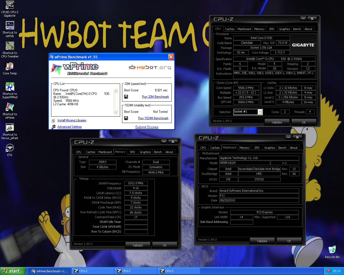Open the setfsb shortcut icon
This screenshot has width=344, height=275.
click(10, 25)
